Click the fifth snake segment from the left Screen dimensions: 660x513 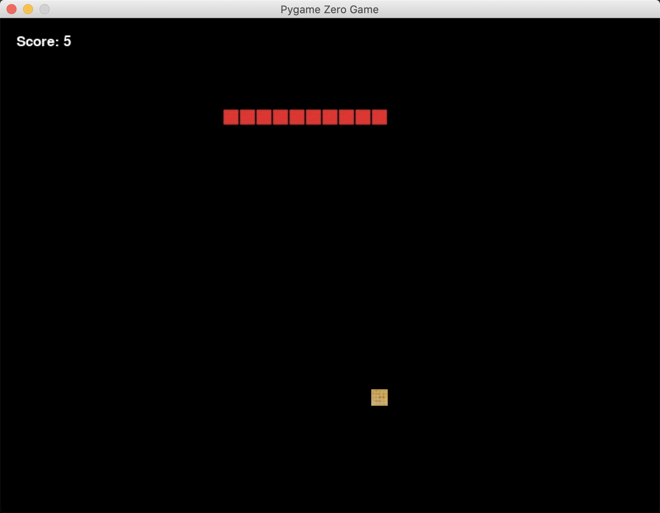[297, 117]
